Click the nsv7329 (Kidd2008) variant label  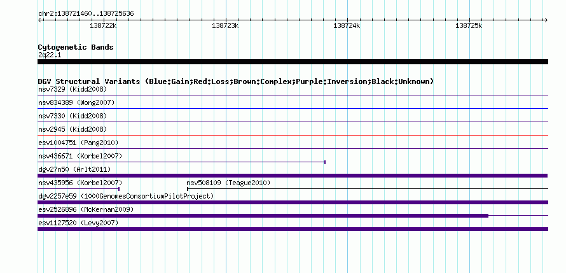[72, 89]
